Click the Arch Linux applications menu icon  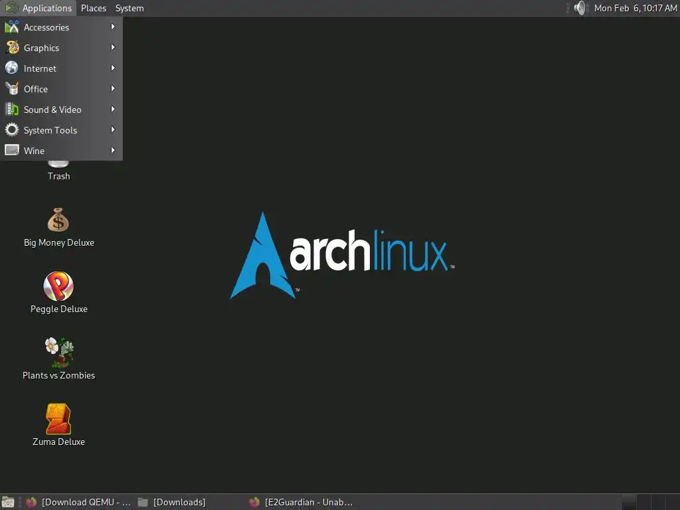point(11,8)
